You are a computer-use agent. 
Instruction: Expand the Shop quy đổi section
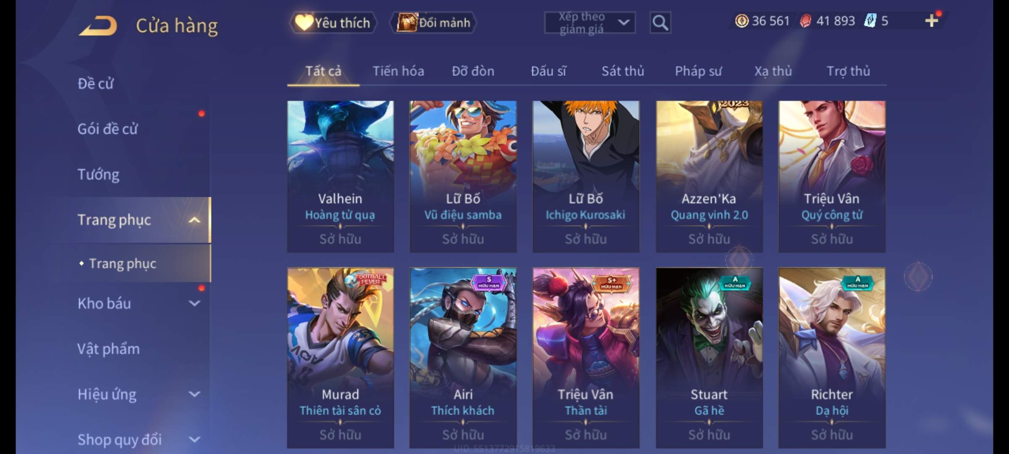[x=194, y=440]
